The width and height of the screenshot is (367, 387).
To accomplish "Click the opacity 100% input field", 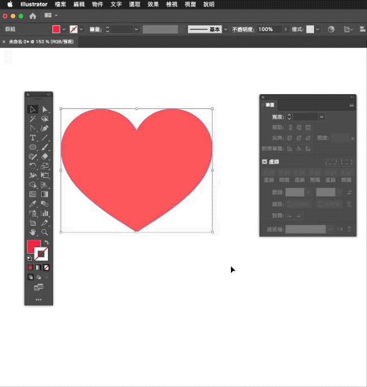I will (x=268, y=29).
